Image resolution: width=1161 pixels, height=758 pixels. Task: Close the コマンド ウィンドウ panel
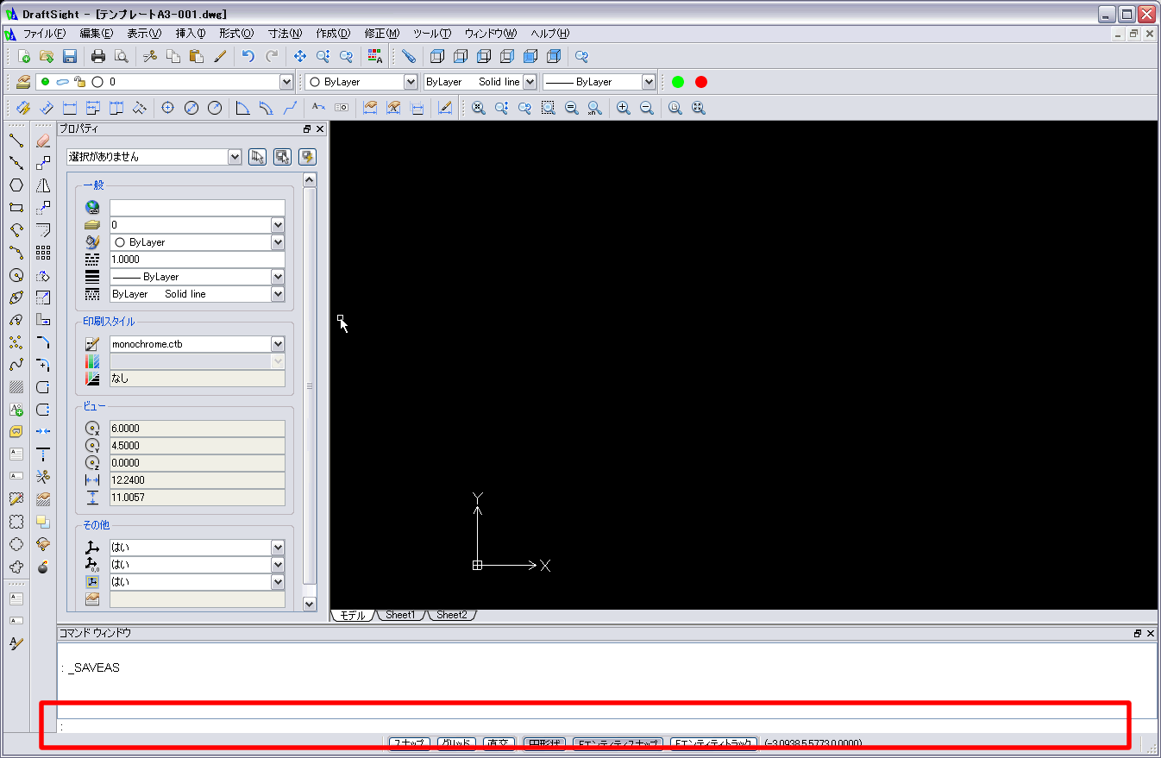(1151, 633)
